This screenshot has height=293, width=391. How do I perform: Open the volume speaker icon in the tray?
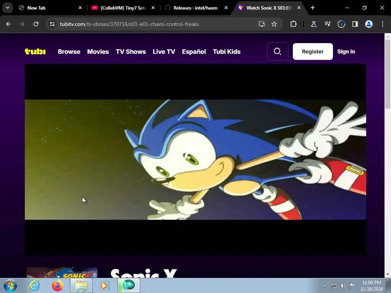[343, 286]
